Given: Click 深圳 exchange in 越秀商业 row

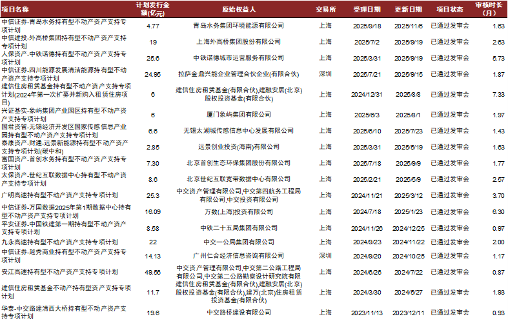Looking at the screenshot, I should [325, 256].
